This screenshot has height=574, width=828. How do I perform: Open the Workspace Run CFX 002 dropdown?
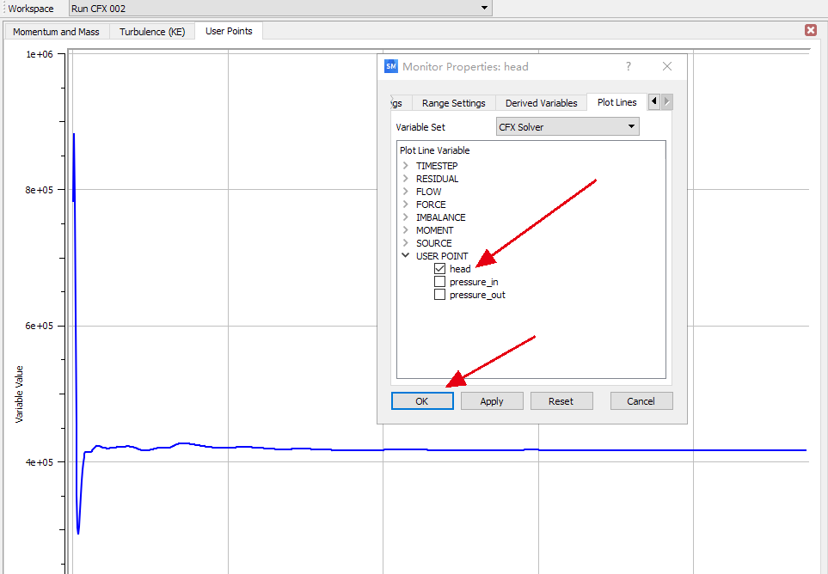click(280, 9)
